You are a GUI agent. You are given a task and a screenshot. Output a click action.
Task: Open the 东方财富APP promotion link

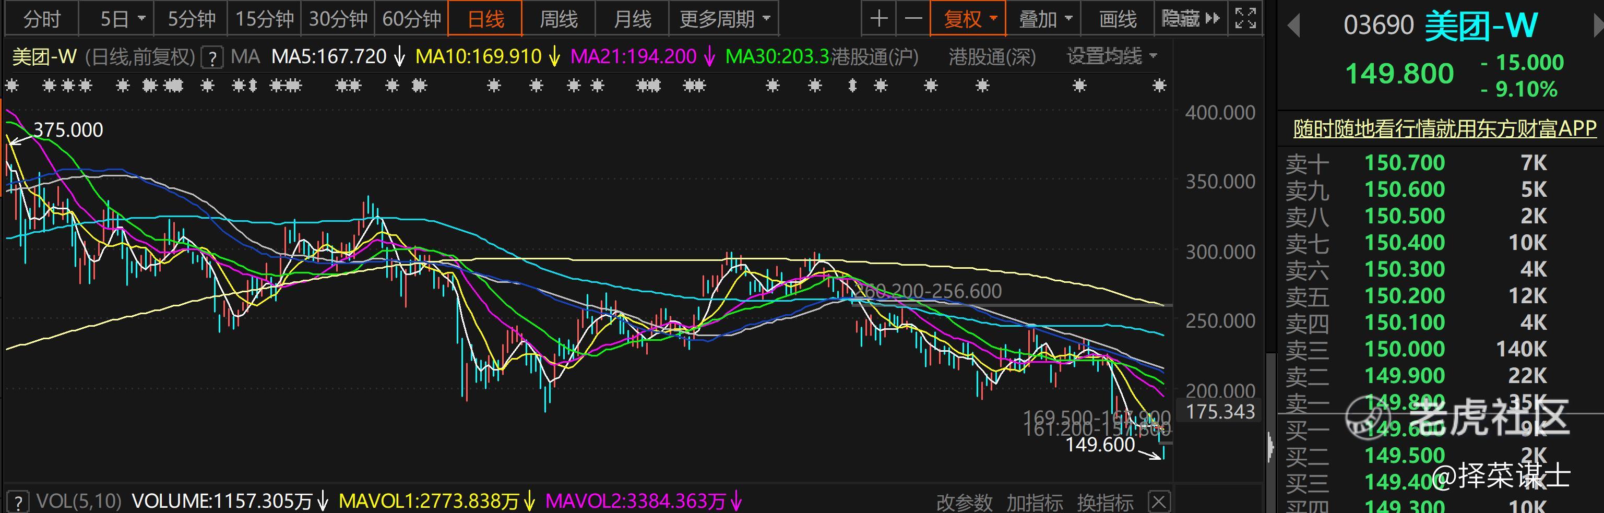[1445, 128]
